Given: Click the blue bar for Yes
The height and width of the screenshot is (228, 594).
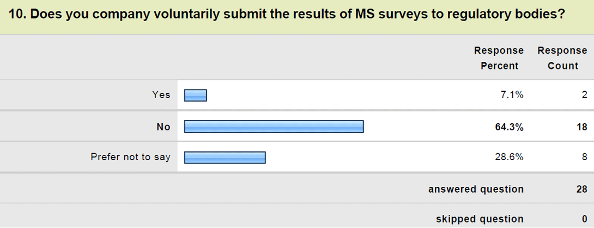Looking at the screenshot, I should coord(196,96).
